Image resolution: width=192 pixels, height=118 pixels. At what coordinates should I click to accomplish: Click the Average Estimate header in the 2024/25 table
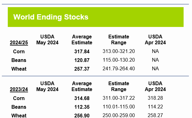pyautogui.click(x=82, y=40)
